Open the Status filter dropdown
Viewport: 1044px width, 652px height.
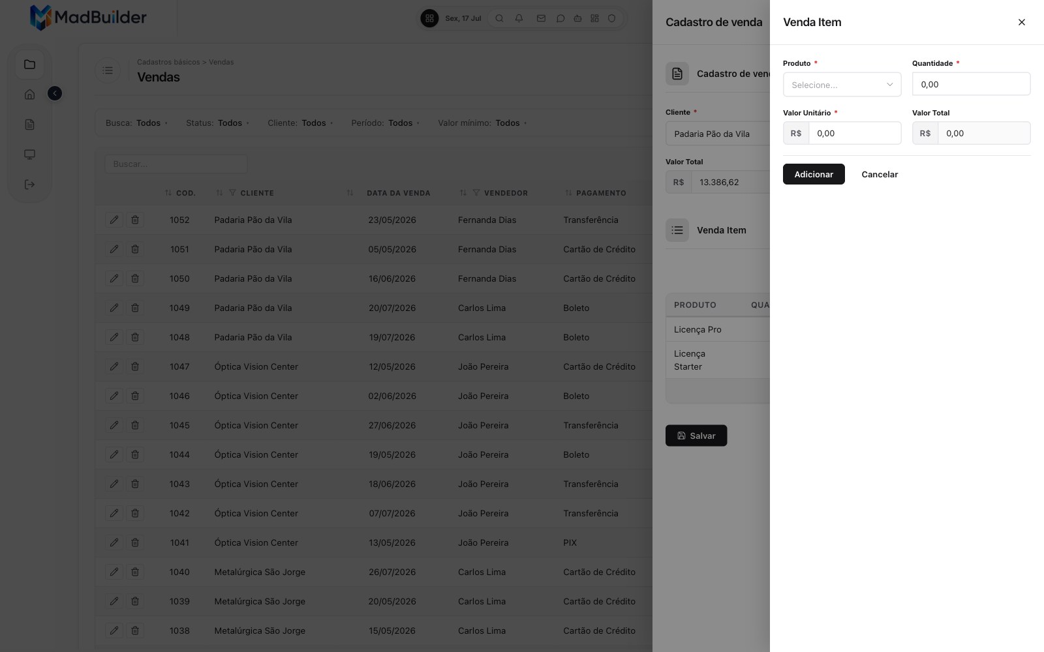pos(217,123)
